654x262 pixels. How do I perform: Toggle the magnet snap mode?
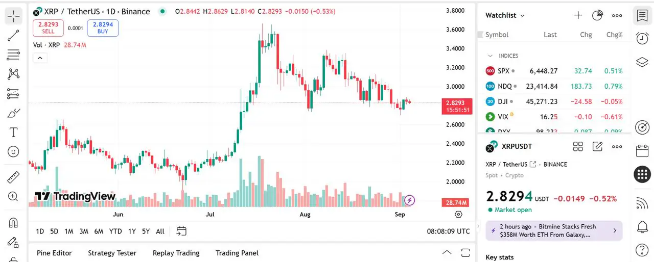(x=13, y=223)
